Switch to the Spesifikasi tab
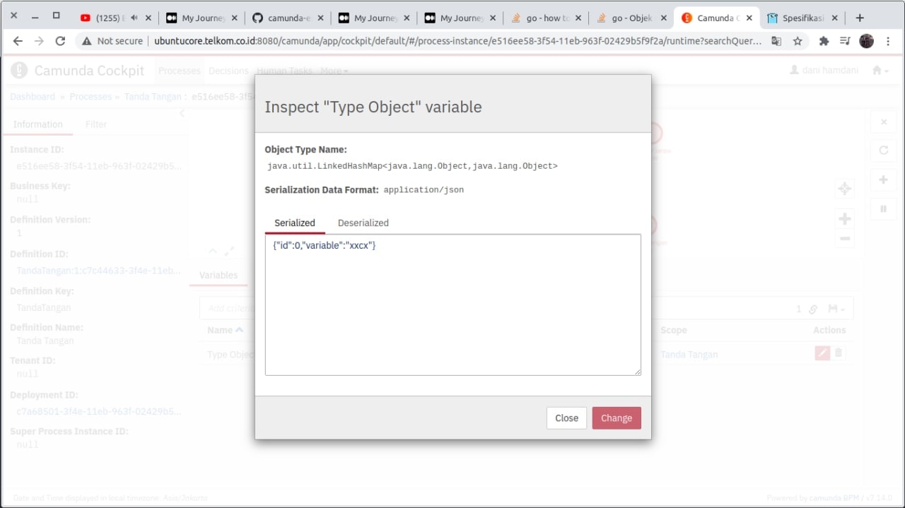905x508 pixels. coord(802,18)
